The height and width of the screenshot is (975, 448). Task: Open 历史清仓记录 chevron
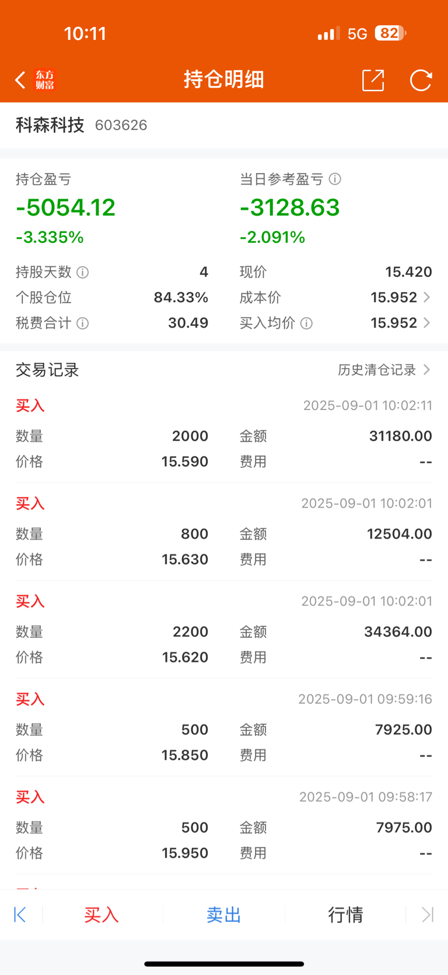(427, 370)
